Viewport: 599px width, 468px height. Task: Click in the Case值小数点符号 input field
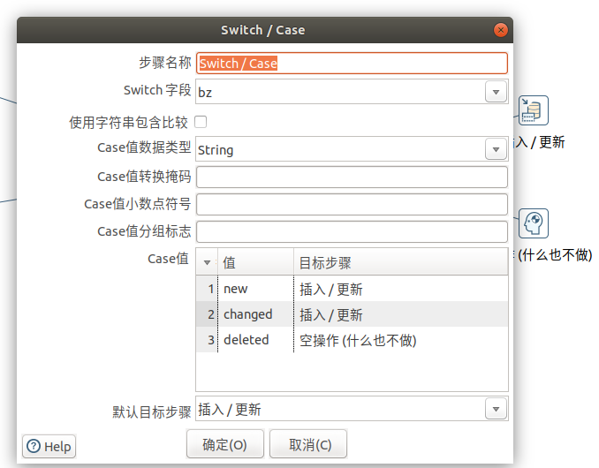pos(352,204)
